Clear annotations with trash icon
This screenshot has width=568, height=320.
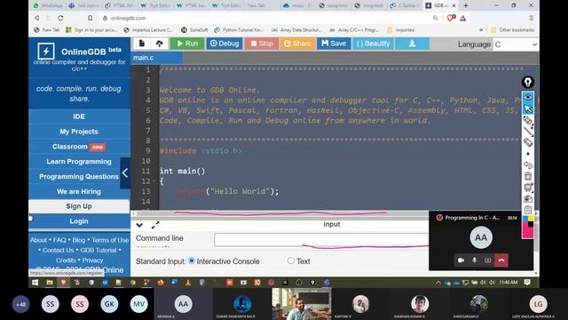pos(528,176)
